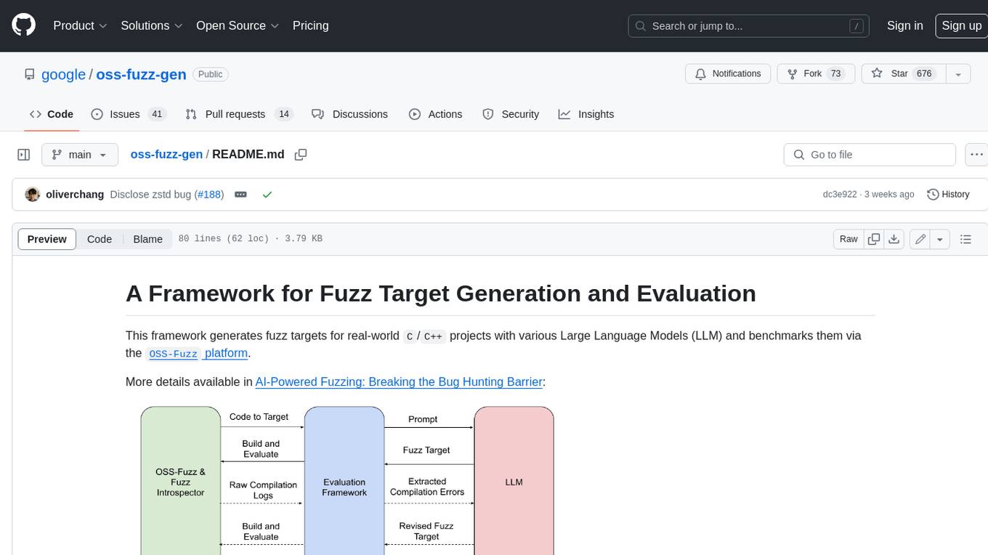Open the OSS-Fuzz platform link
Viewport: 988px width, 555px height.
pyautogui.click(x=198, y=353)
